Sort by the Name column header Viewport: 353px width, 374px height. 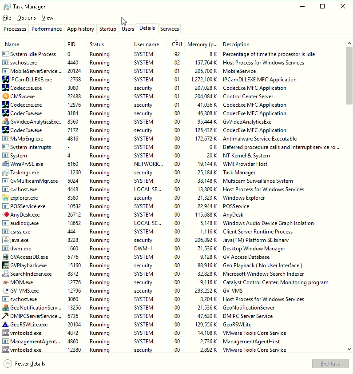click(x=33, y=44)
